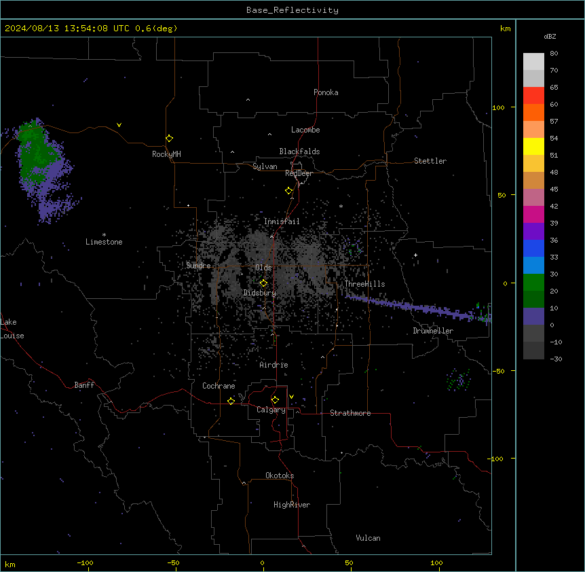Click the Olds label
This screenshot has width=585, height=572.
point(263,268)
